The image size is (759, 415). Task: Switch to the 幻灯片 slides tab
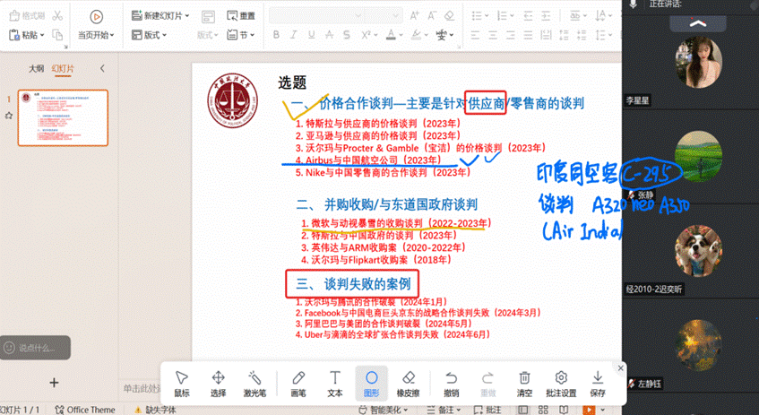pos(63,68)
